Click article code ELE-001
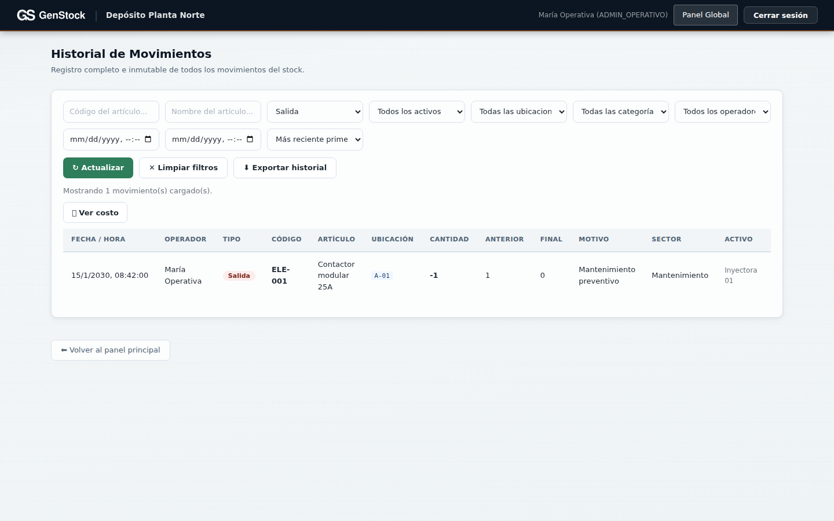This screenshot has width=834, height=521. point(281,276)
